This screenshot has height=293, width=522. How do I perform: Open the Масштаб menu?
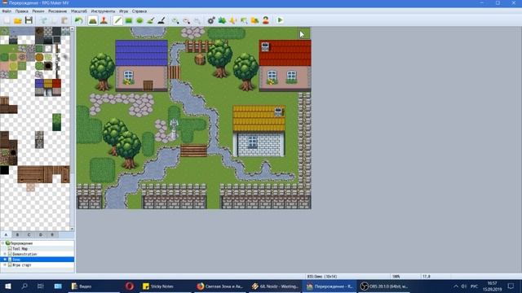pos(79,11)
